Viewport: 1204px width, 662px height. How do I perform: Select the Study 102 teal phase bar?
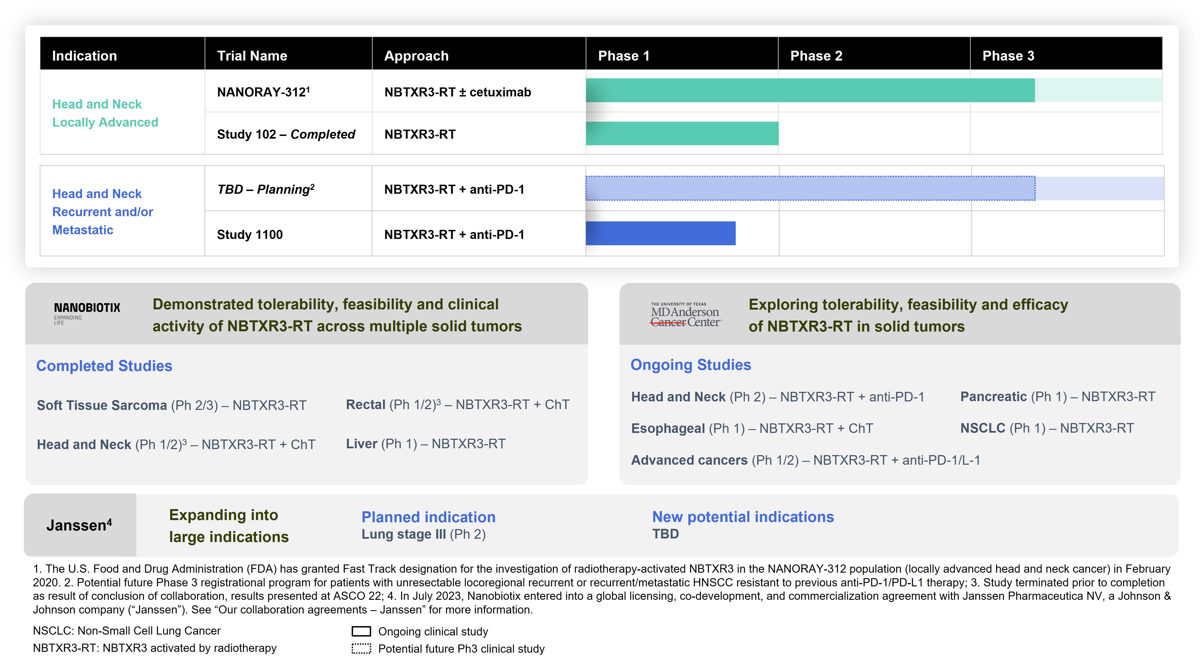(682, 133)
